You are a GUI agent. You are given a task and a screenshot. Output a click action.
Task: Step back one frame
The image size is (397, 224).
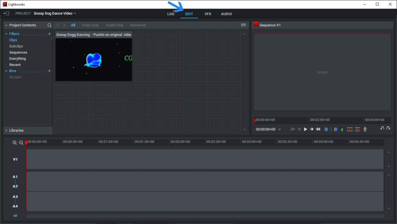299,129
